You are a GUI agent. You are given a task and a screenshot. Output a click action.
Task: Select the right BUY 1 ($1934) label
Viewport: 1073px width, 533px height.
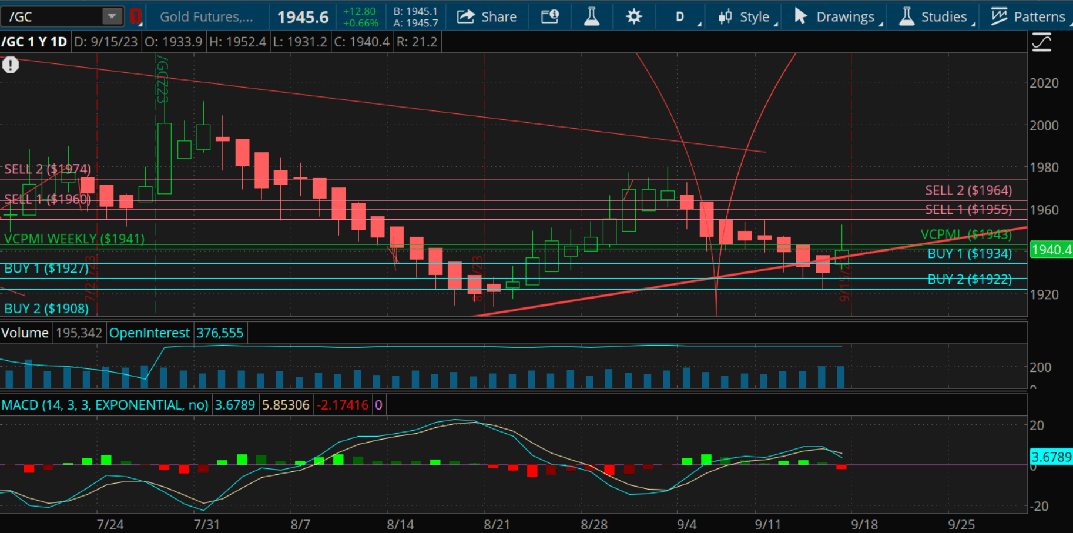pos(970,254)
